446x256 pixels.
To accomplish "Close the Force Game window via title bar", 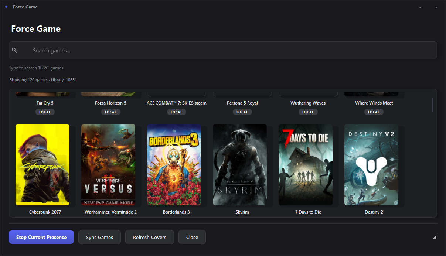I will (x=436, y=7).
